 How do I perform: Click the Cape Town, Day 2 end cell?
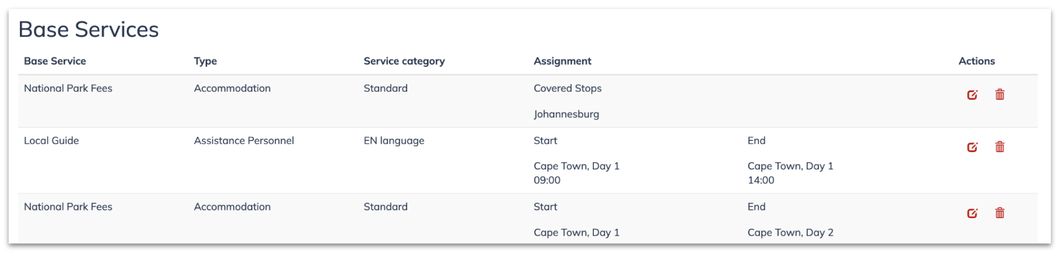[x=790, y=233]
